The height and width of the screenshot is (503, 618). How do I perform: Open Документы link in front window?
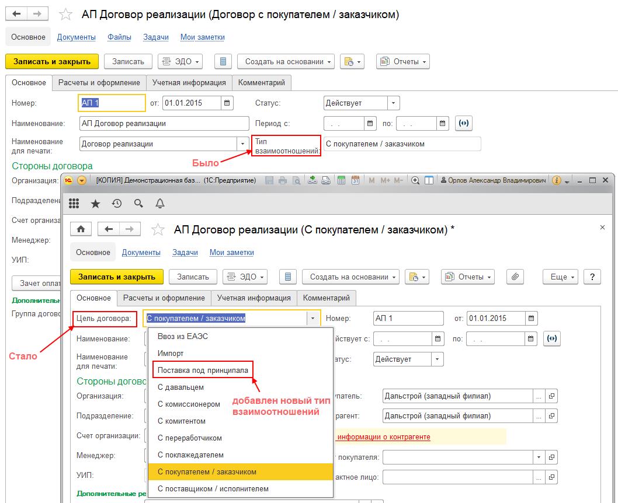click(x=141, y=252)
